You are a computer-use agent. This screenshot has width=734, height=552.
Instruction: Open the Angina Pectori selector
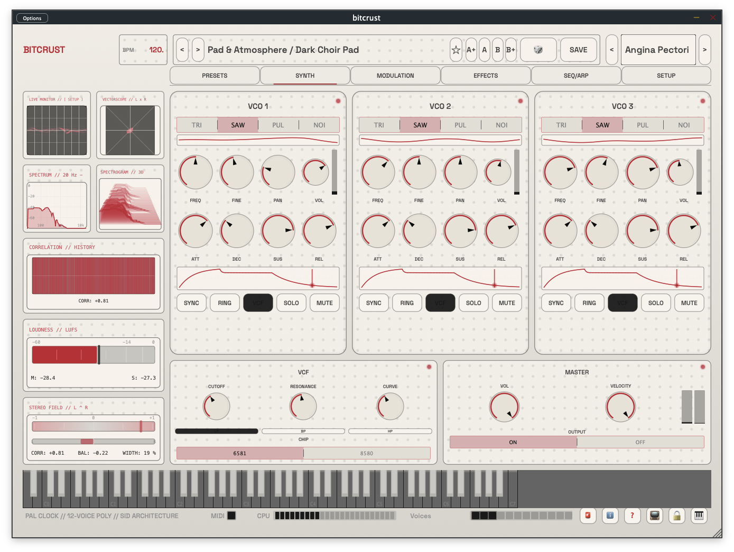(x=658, y=50)
